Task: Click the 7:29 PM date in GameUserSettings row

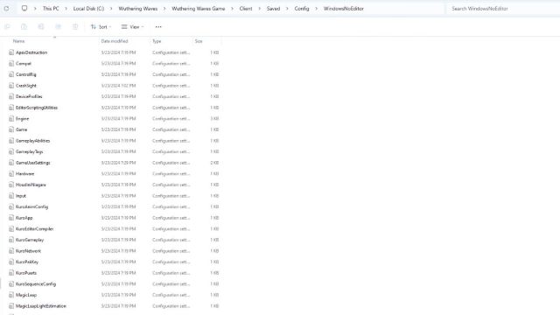Action: [x=118, y=163]
